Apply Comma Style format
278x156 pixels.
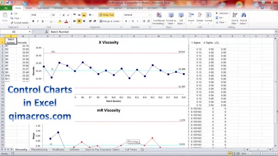tap(137, 21)
